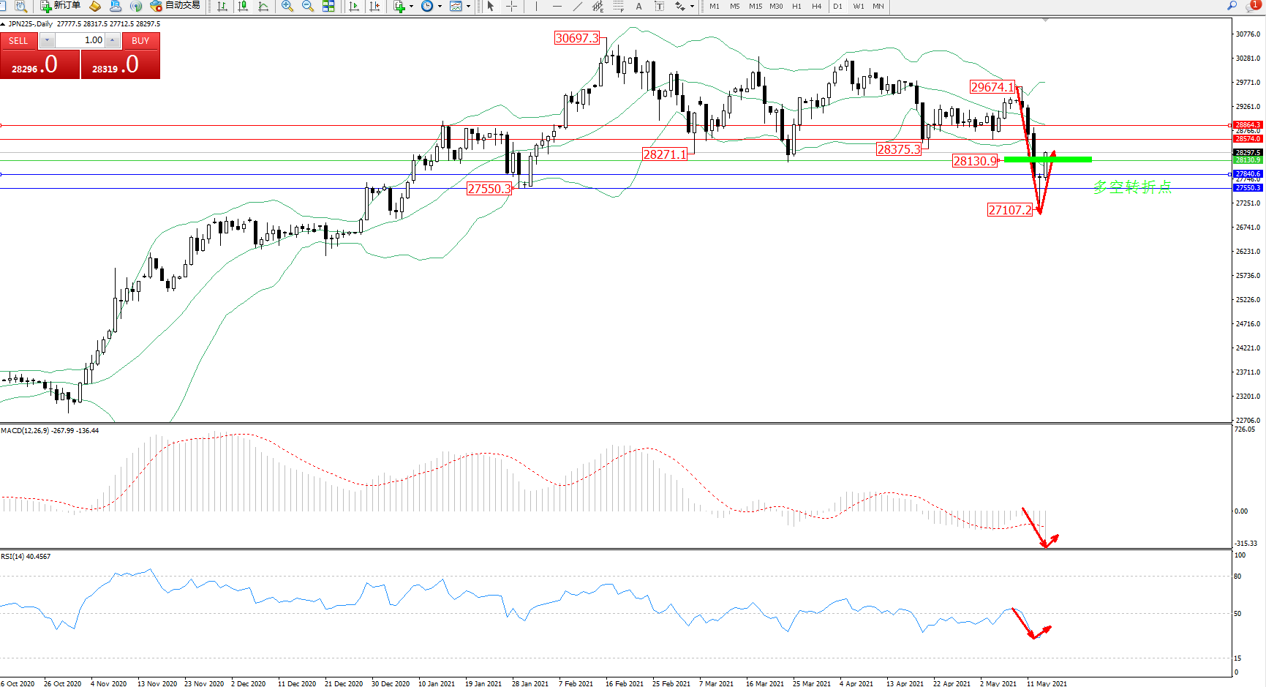Zoom out of the chart
1266x687 pixels.
point(308,6)
